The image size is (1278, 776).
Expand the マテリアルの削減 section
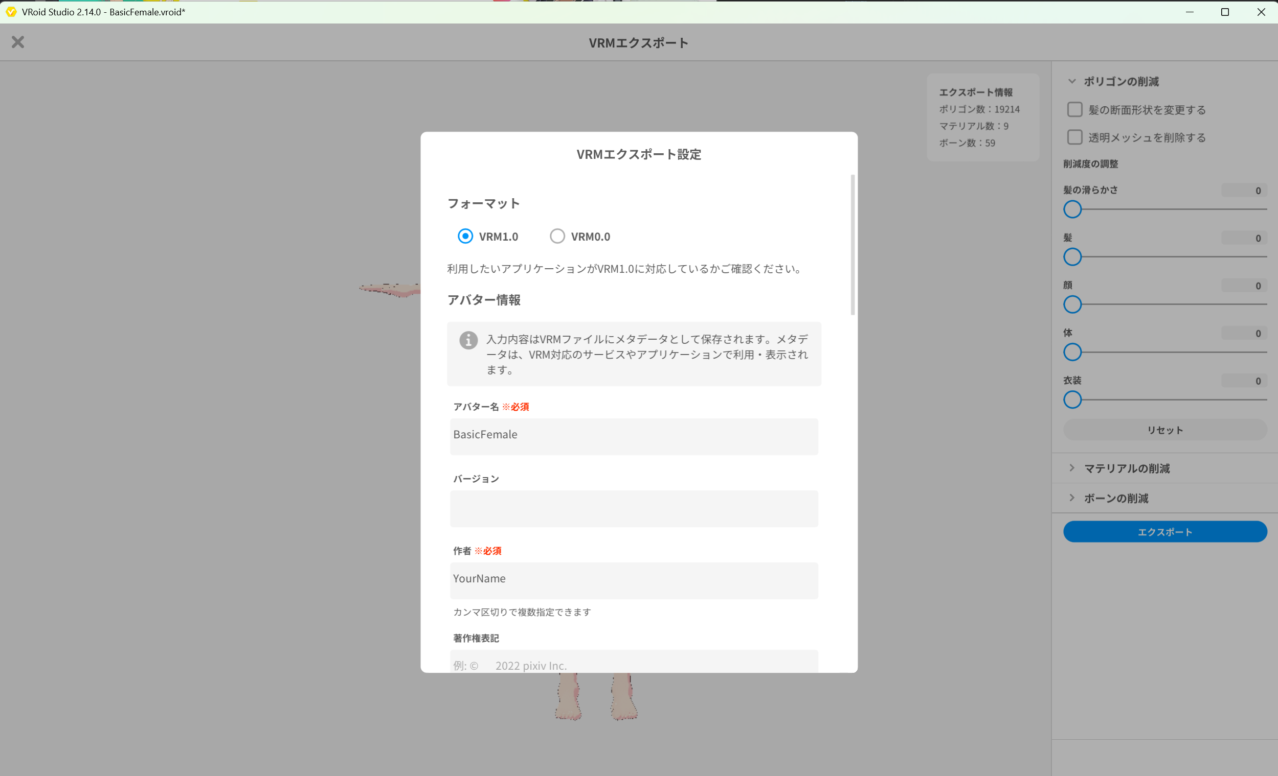point(1072,468)
